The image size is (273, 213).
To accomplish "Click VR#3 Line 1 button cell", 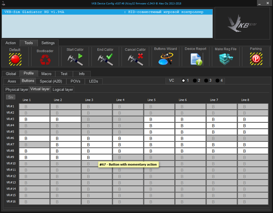I will 34,119.
